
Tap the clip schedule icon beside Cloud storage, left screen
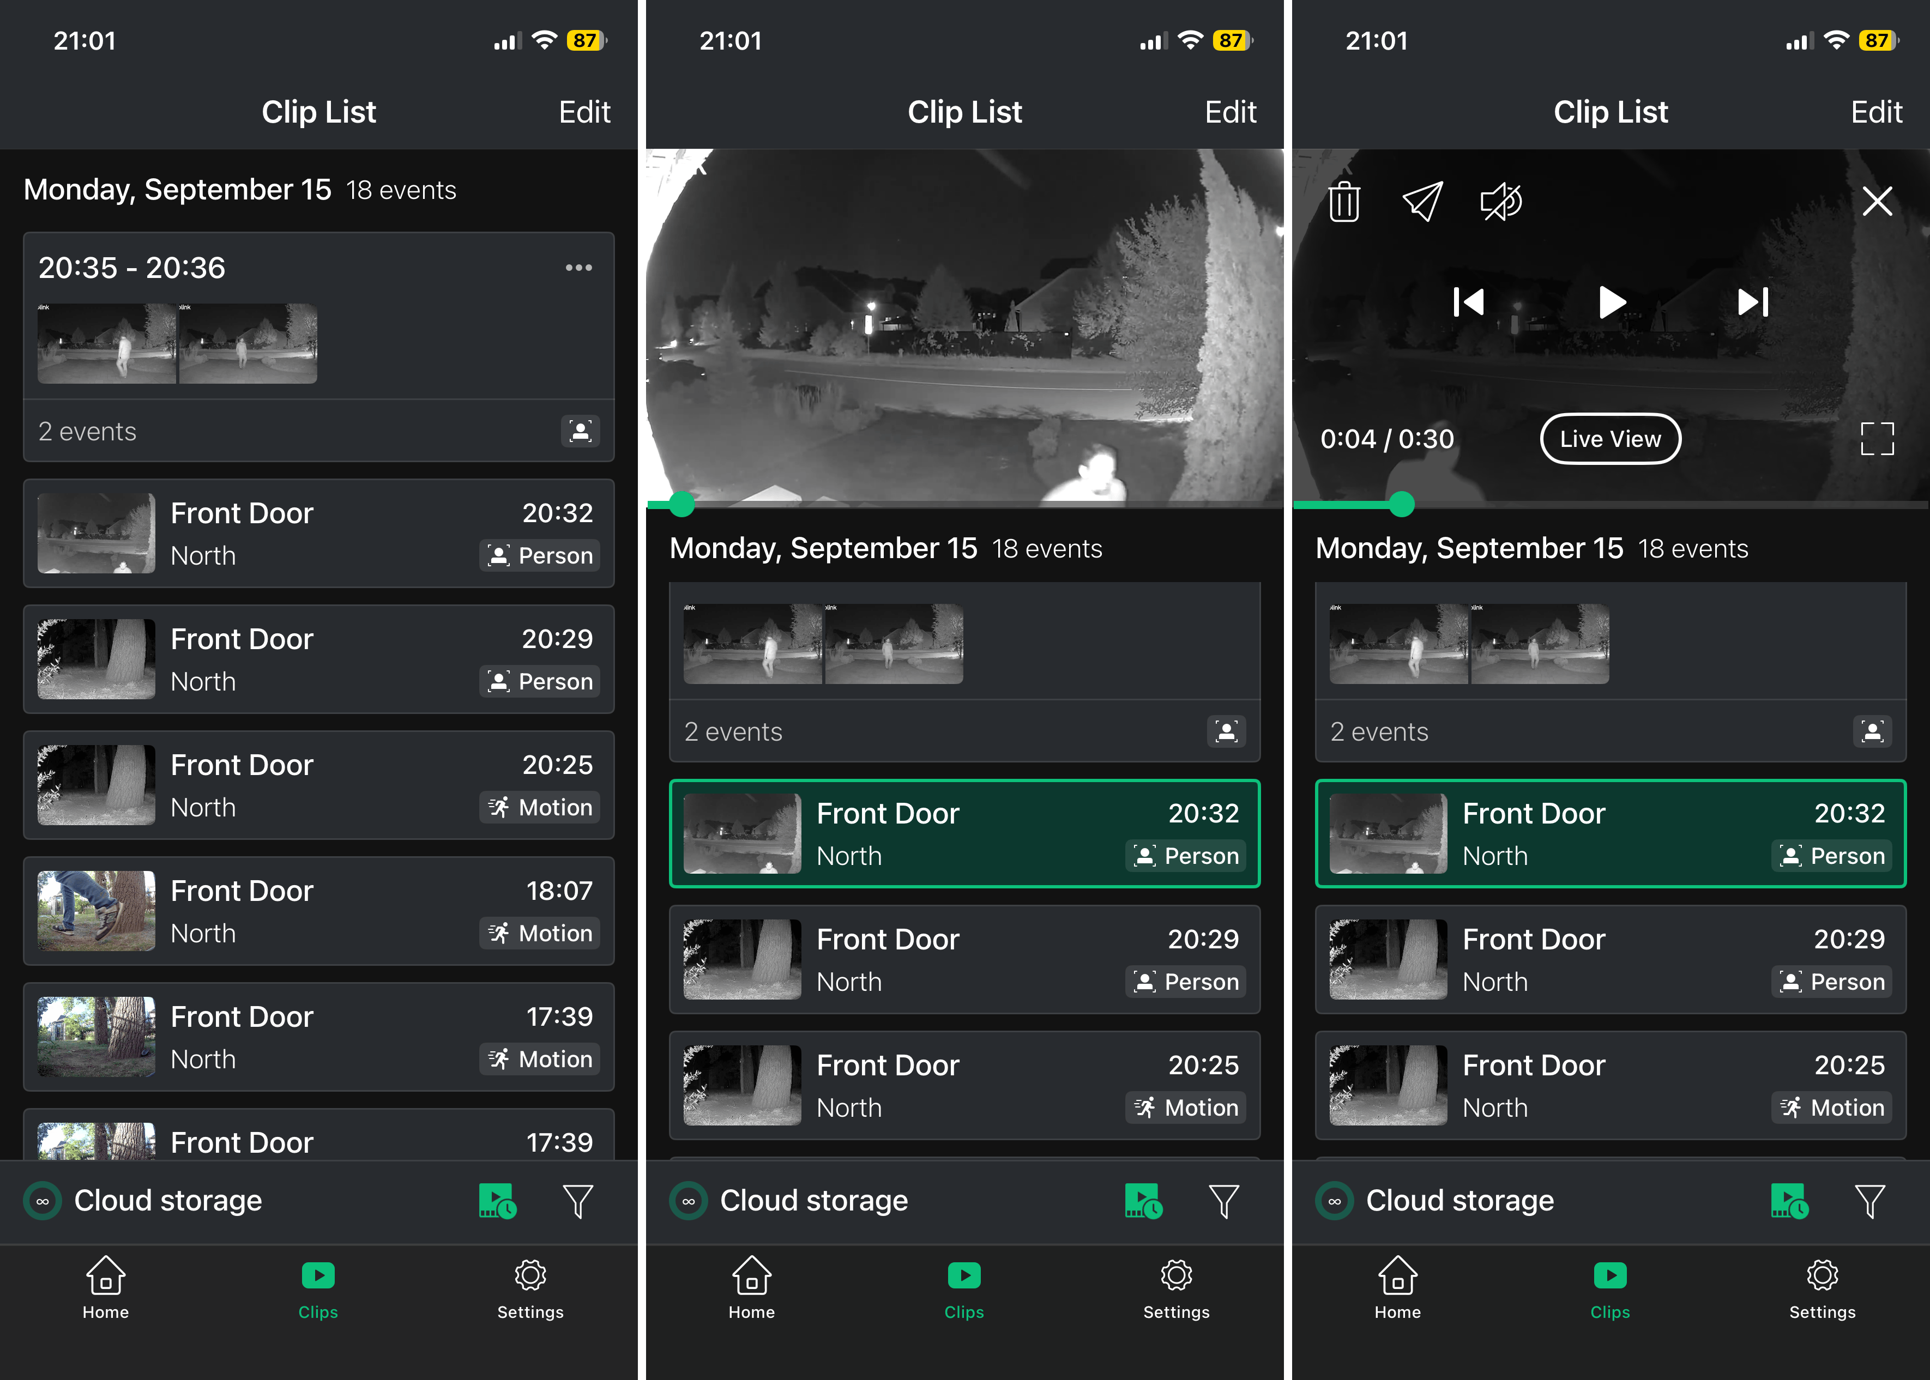497,1201
